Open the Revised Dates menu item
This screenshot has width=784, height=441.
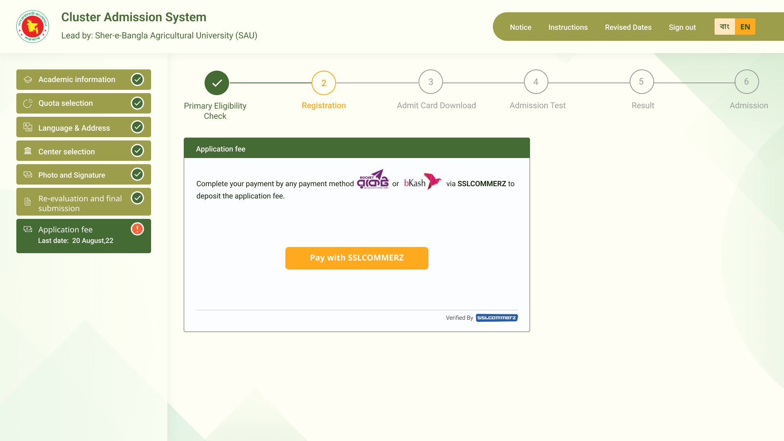628,27
